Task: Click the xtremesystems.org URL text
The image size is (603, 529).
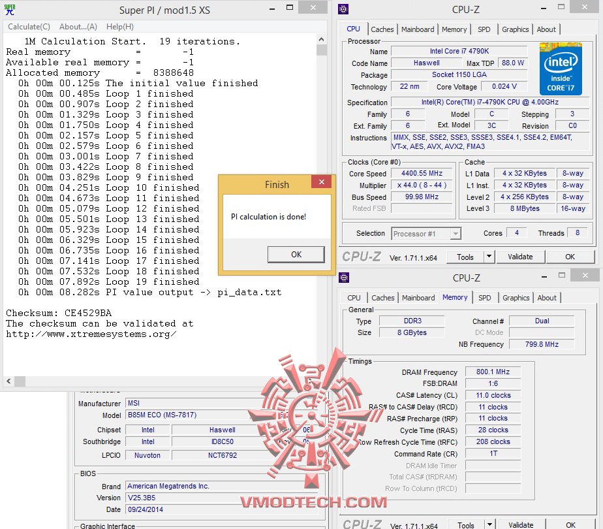Action: pos(91,334)
